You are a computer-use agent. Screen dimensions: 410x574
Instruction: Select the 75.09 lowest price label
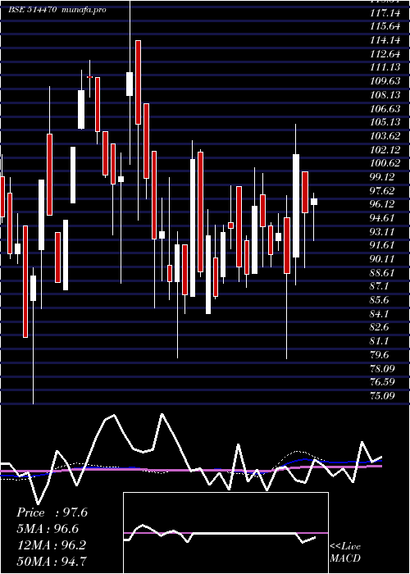pyautogui.click(x=382, y=396)
